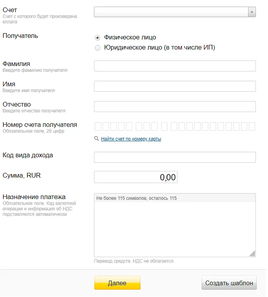
Task: Select Юридическое лицо (в том числе ИП) option
Action: tap(98, 48)
